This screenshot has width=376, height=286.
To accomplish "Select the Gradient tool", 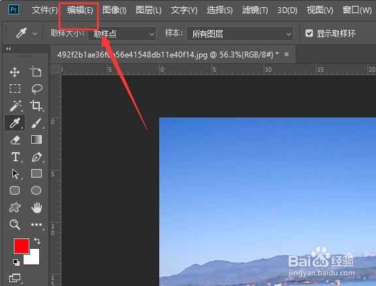I will [x=37, y=139].
